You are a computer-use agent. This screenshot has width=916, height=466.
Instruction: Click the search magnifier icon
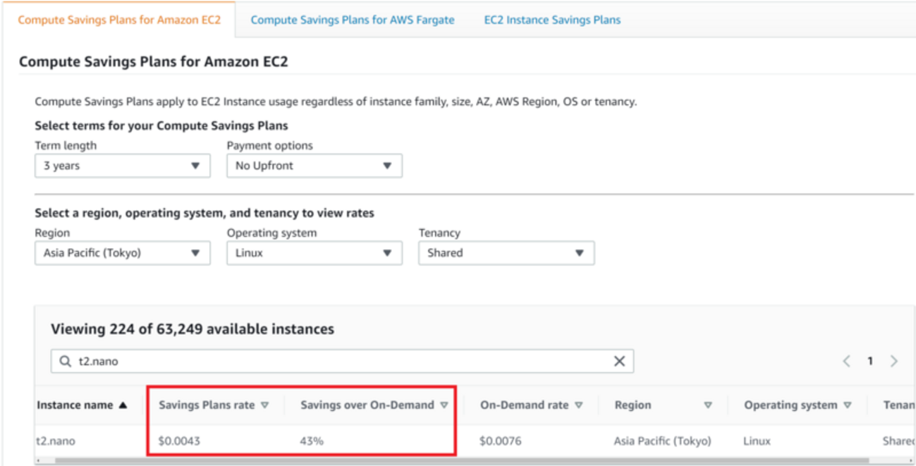click(66, 362)
